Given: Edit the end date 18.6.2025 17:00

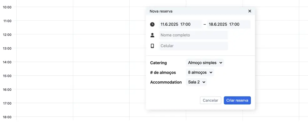Looking at the screenshot, I should pyautogui.click(x=229, y=24).
